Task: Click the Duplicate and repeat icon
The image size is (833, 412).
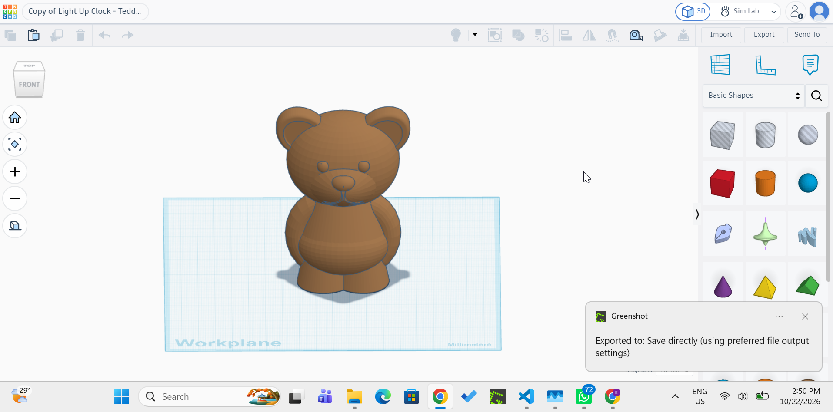Action: (57, 35)
